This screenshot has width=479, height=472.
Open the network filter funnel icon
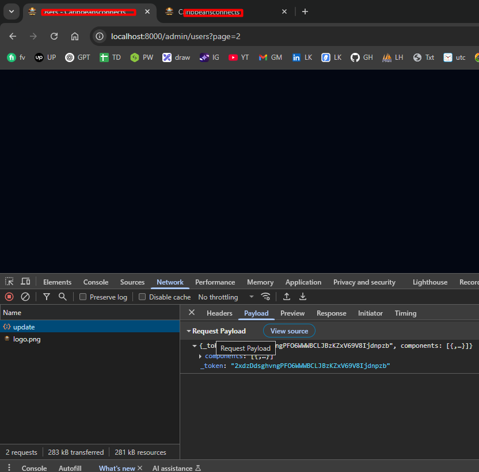(47, 297)
